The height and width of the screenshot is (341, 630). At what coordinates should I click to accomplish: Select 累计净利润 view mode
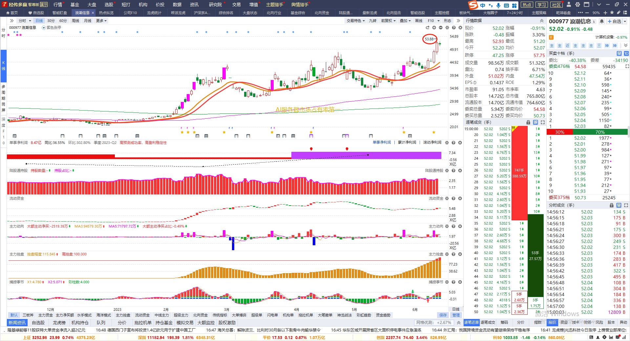(x=407, y=142)
